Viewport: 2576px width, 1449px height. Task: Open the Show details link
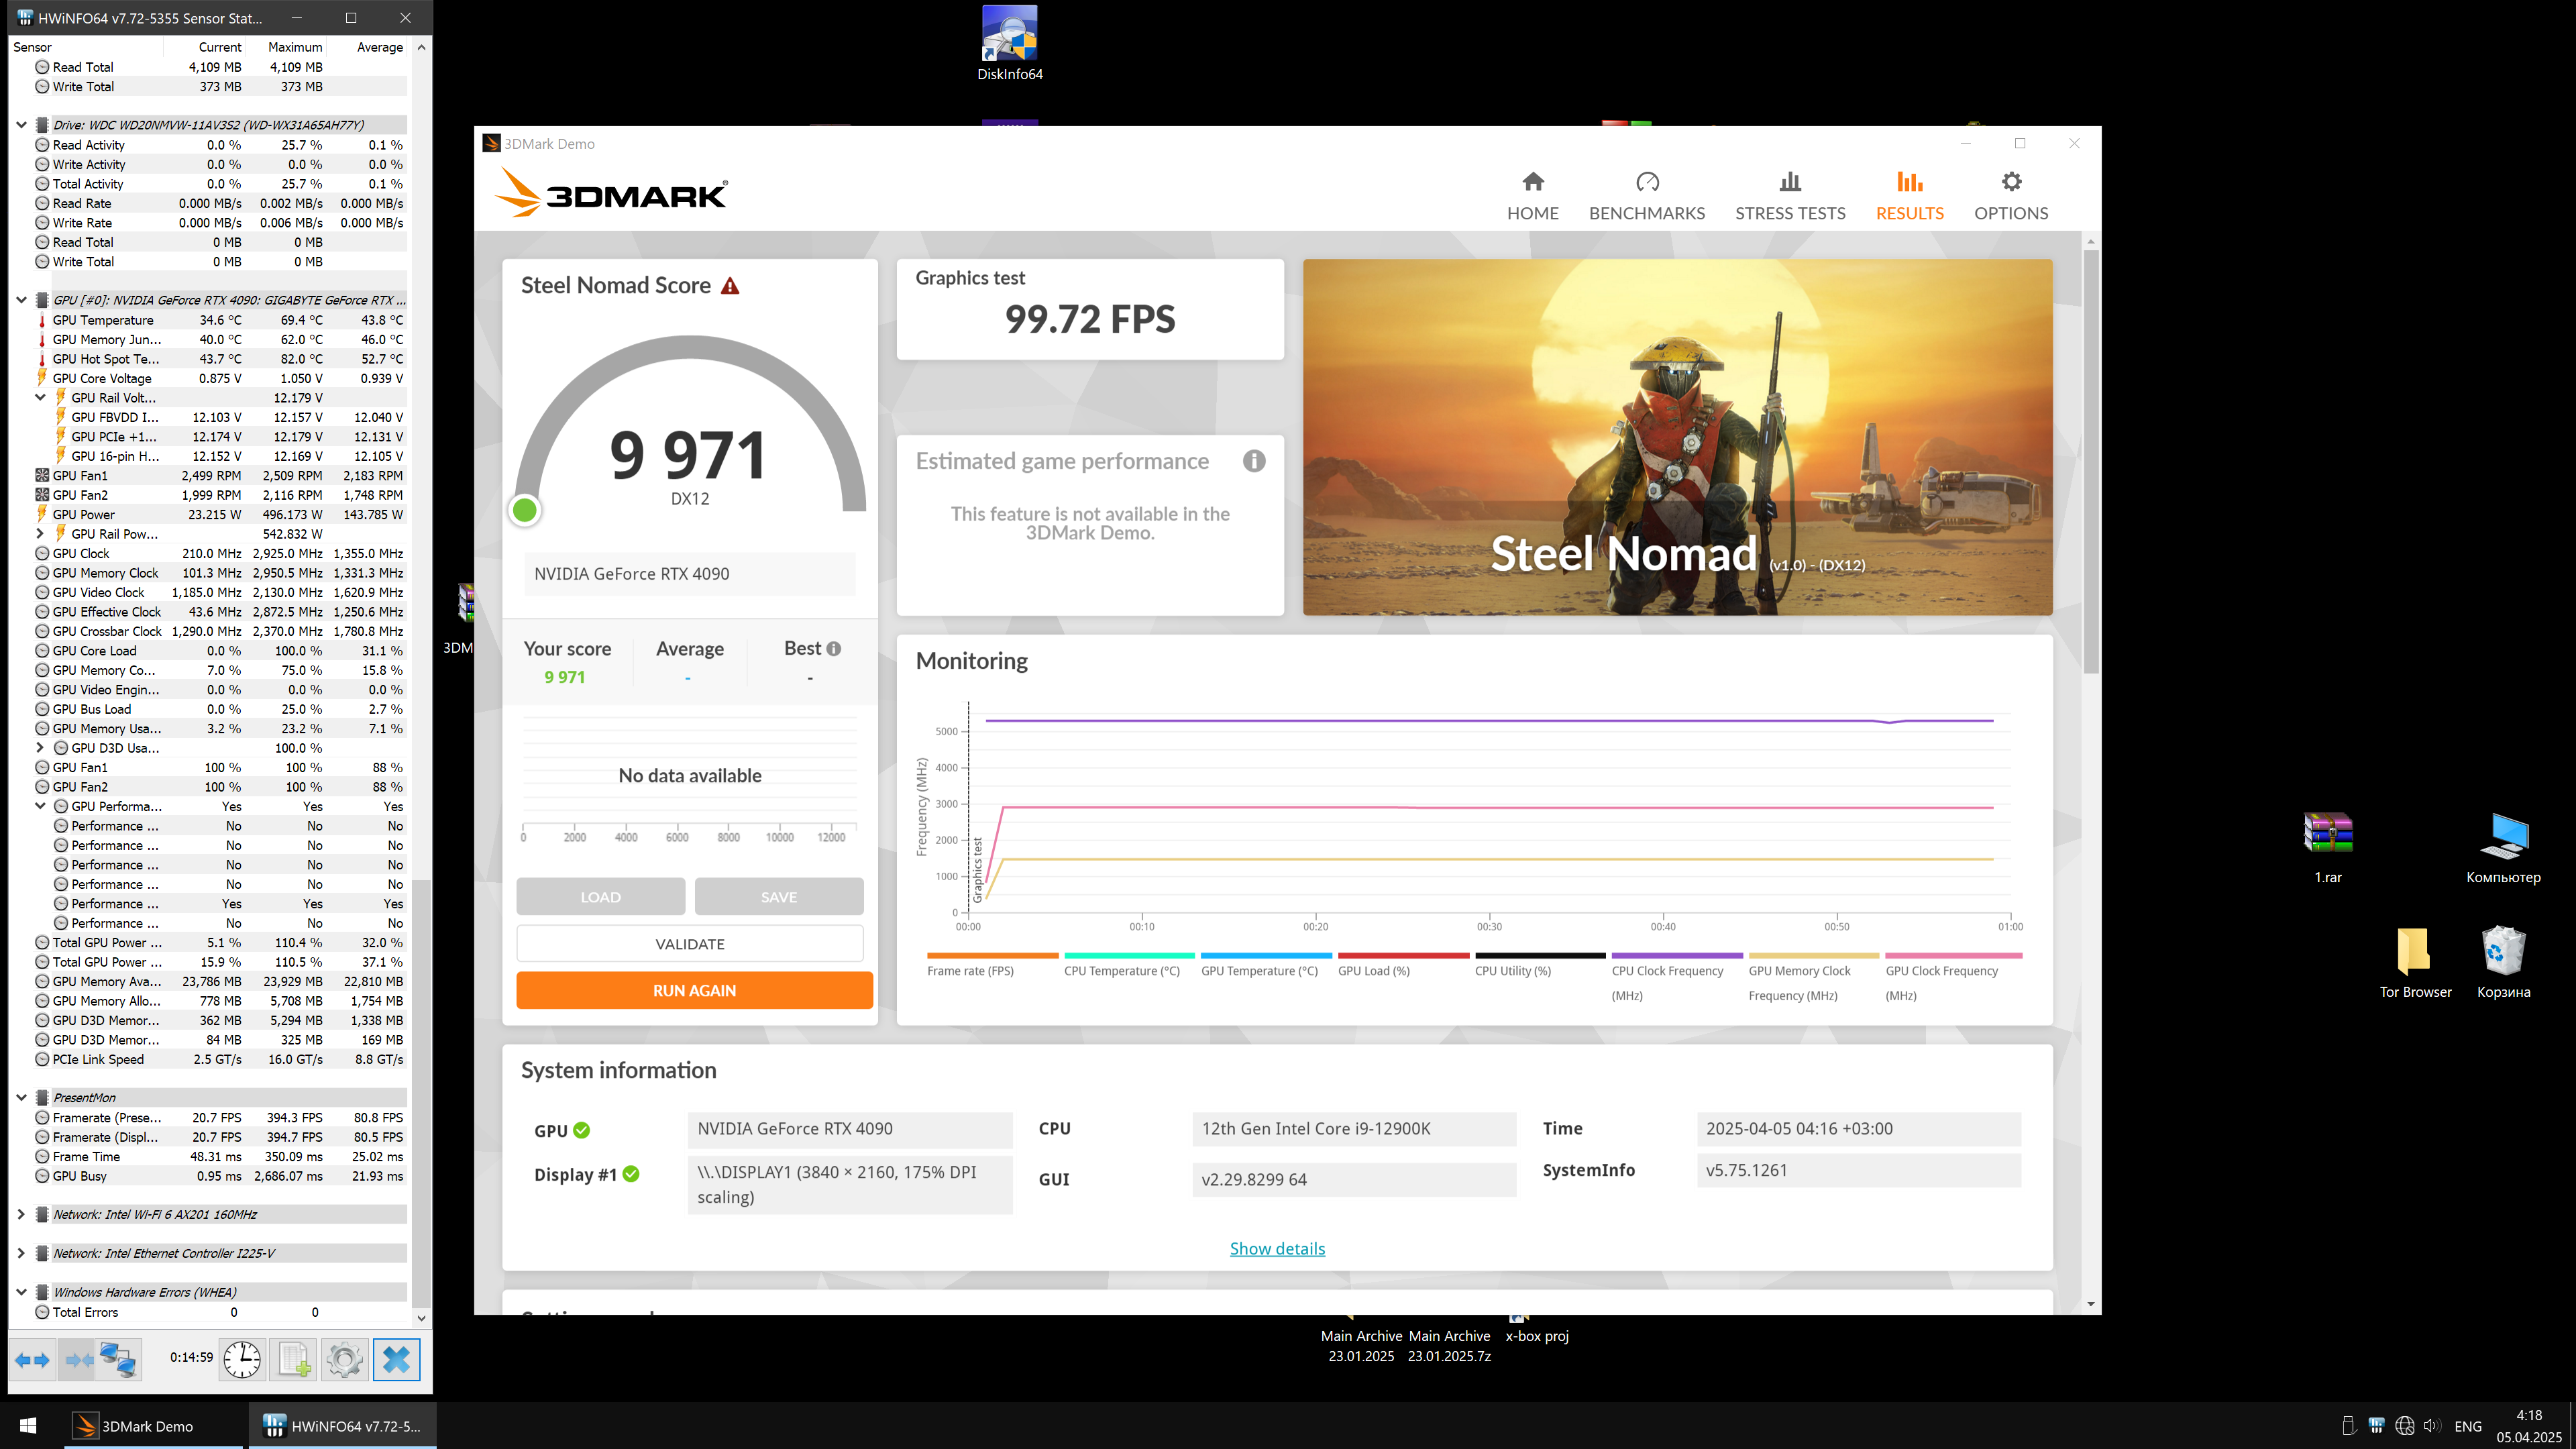click(1277, 1248)
